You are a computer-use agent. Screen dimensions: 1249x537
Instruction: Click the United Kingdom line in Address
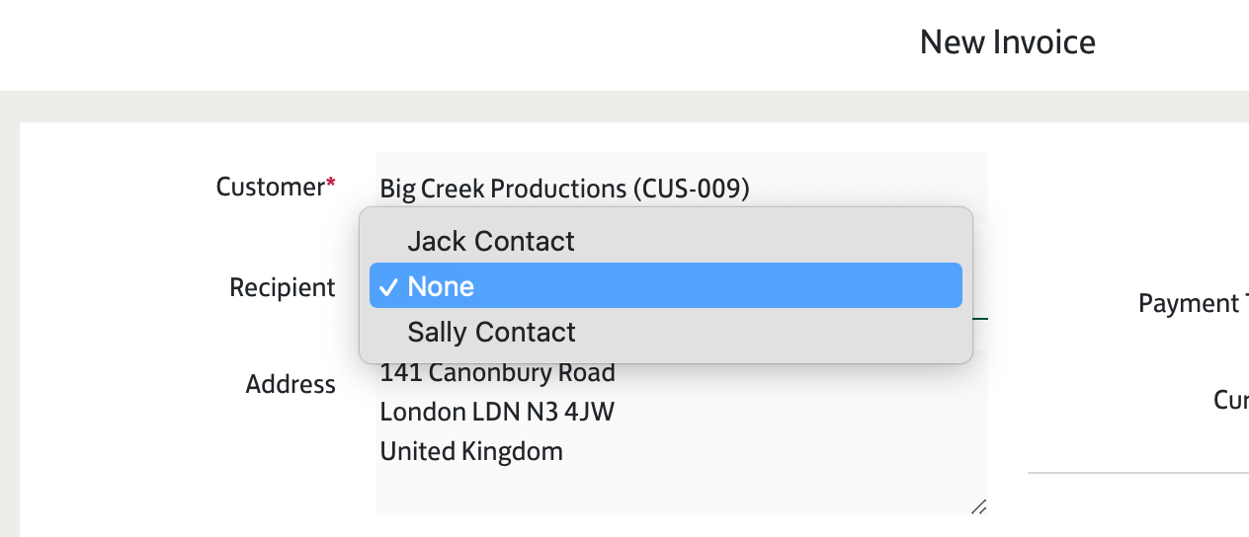471,451
